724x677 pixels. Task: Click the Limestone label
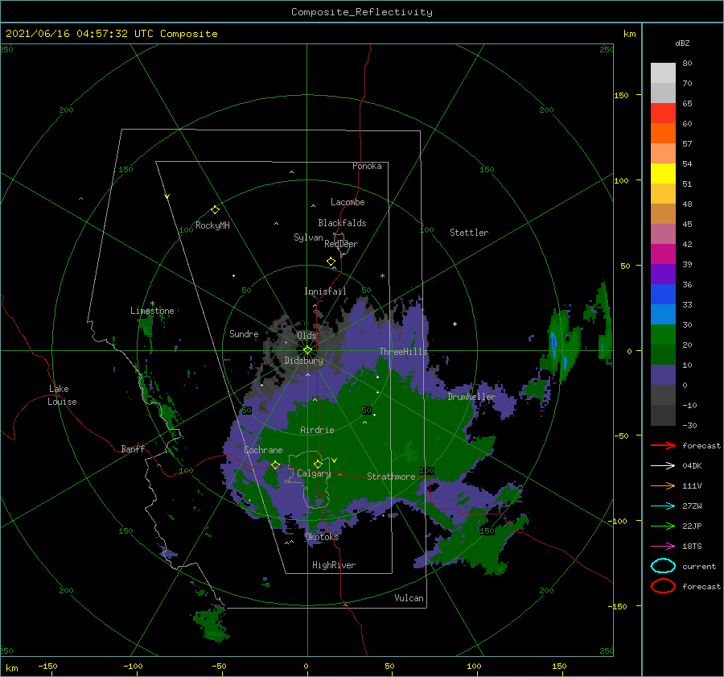tap(152, 311)
